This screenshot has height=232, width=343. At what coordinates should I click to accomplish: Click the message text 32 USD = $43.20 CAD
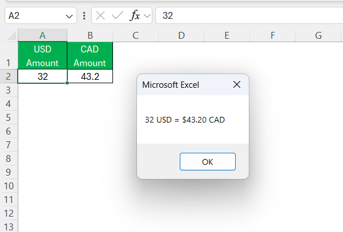tap(185, 120)
